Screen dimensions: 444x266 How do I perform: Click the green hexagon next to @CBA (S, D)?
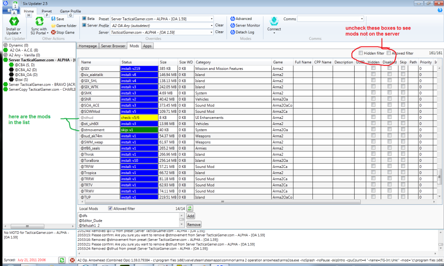11,65
